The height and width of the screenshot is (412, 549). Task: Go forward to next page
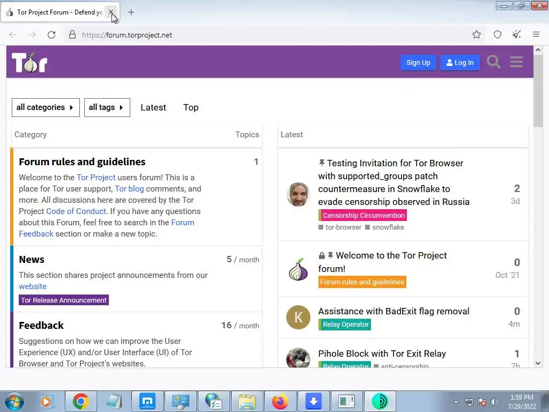pyautogui.click(x=32, y=35)
